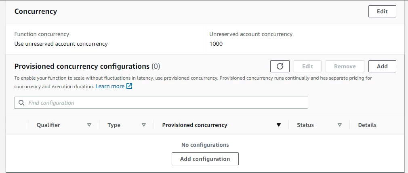Click the external link icon beside Learn more
Viewport: 408px width, 173px height.
click(x=129, y=86)
